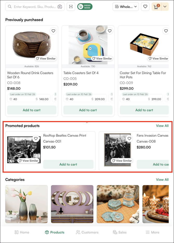View similar to Table Coasters Set Of 4
Viewport: 174px width, 243px height.
pos(102,59)
